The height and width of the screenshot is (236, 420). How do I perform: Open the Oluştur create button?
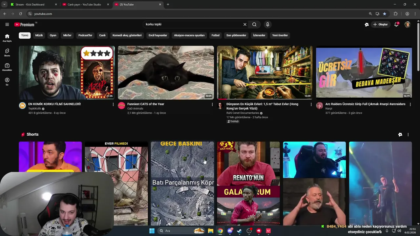pos(380,24)
